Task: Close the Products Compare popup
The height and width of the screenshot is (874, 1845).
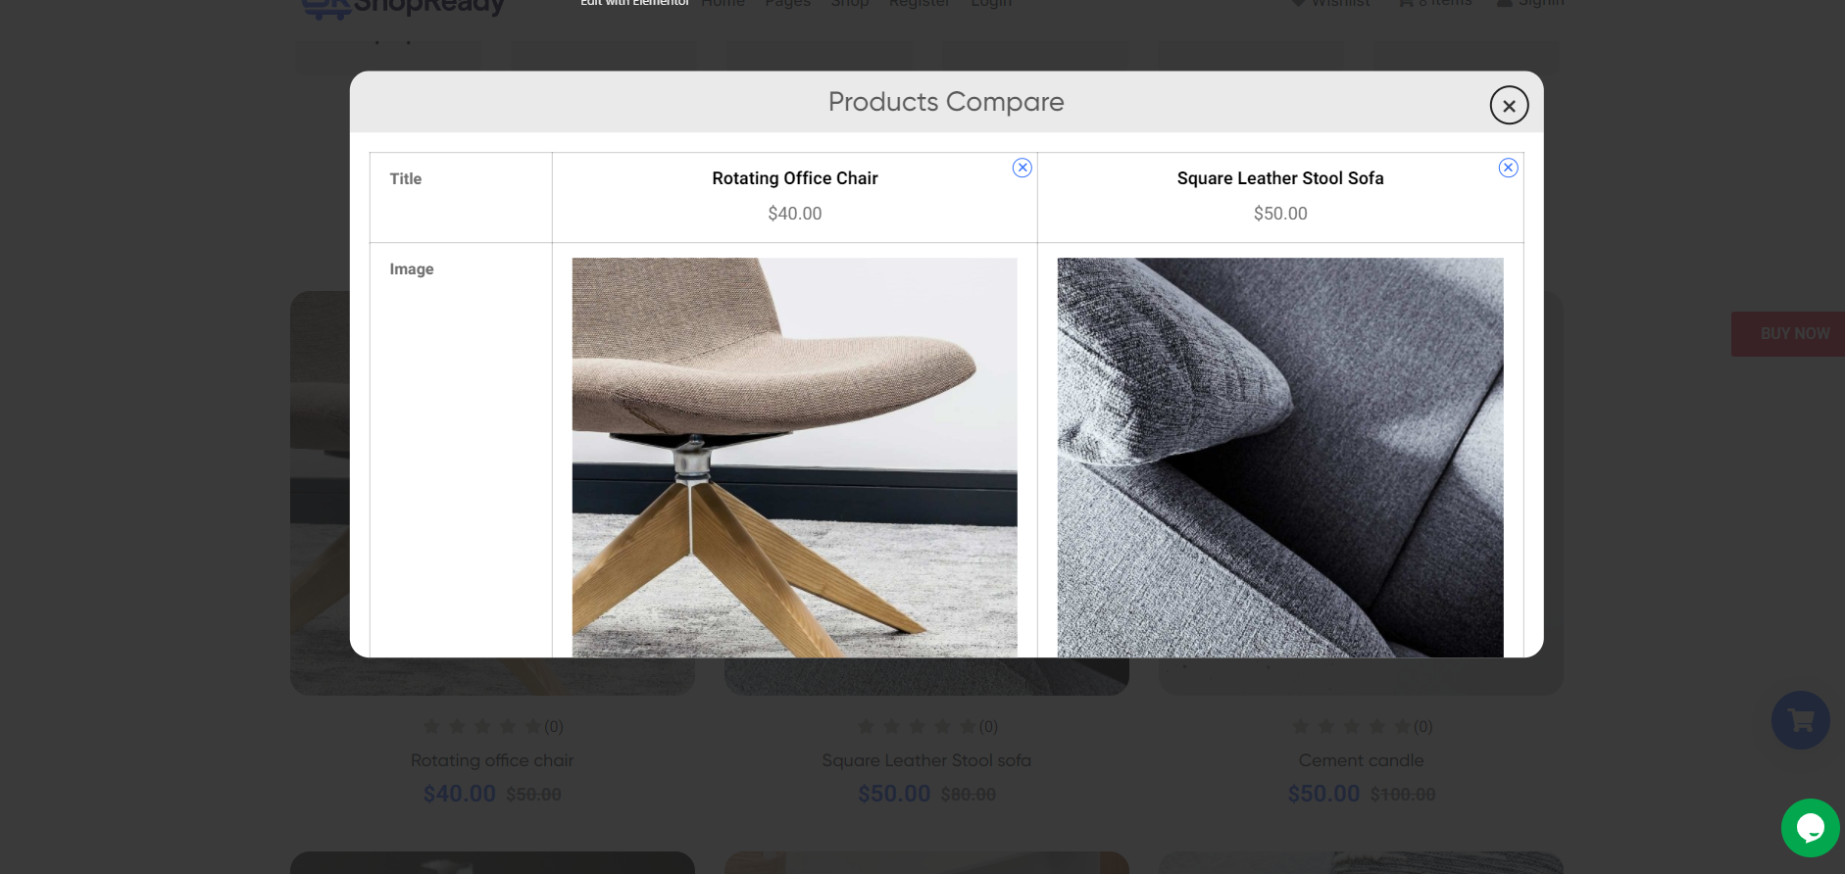Action: [1509, 105]
